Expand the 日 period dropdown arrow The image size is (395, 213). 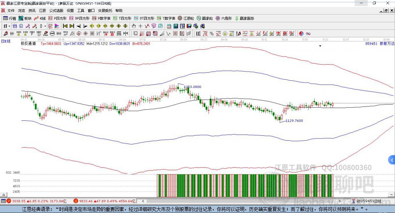click(x=10, y=26)
